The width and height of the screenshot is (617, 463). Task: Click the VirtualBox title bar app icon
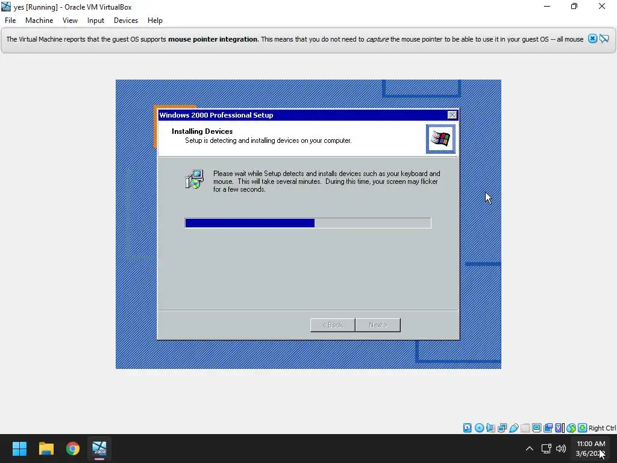[6, 7]
